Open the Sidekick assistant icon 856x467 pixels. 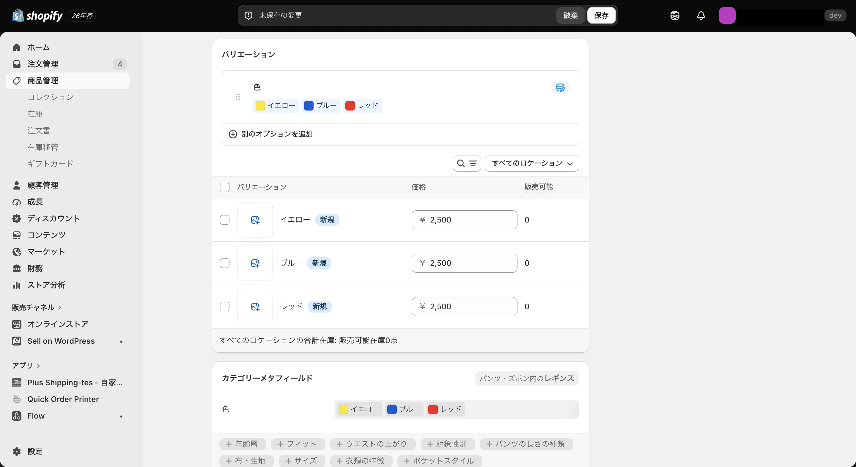(x=675, y=15)
